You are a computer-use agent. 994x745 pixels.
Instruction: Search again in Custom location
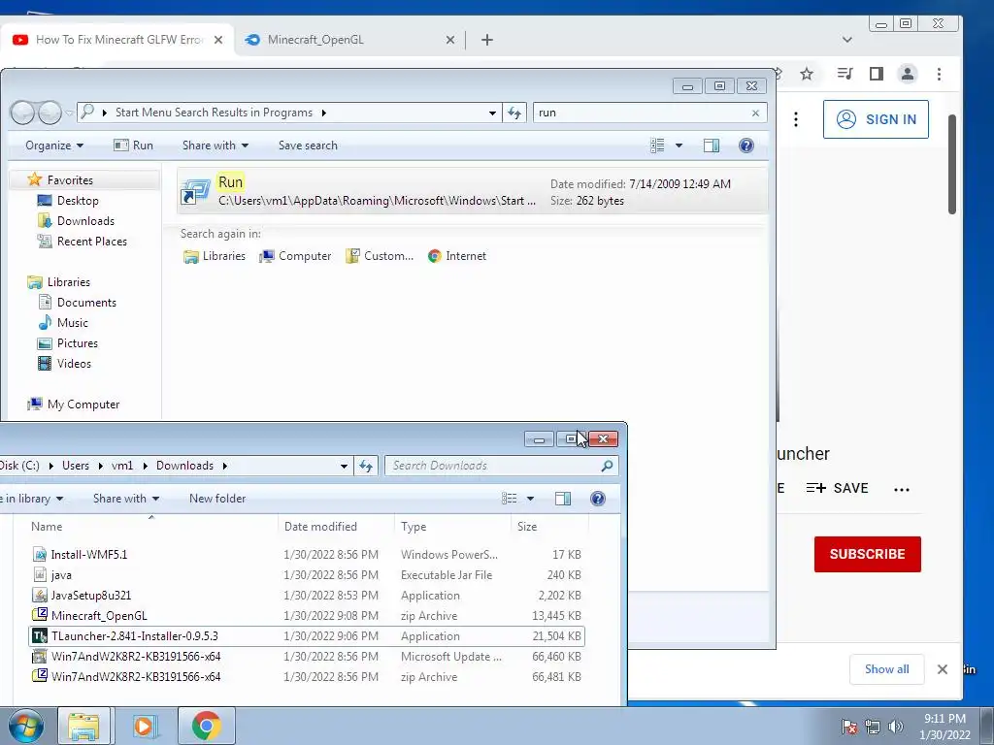point(380,256)
